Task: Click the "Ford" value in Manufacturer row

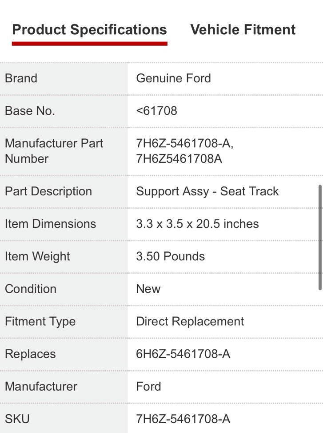Action: (x=148, y=386)
